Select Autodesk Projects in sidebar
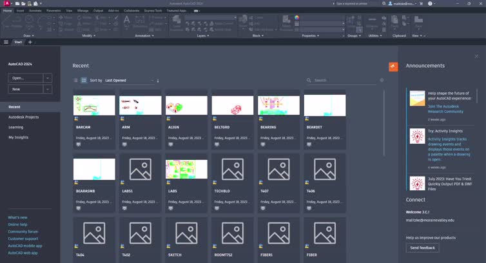 click(x=24, y=117)
